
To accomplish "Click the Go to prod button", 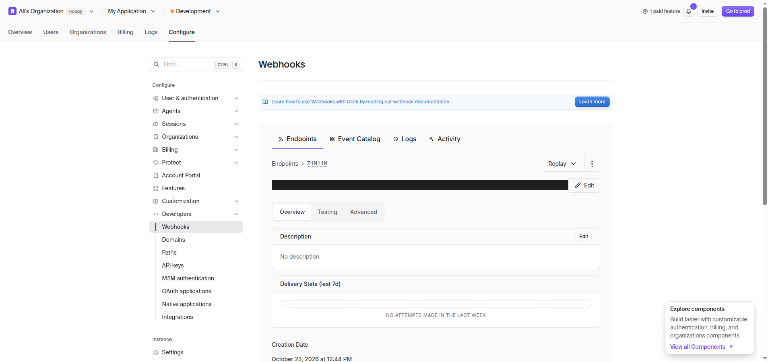I will [738, 11].
